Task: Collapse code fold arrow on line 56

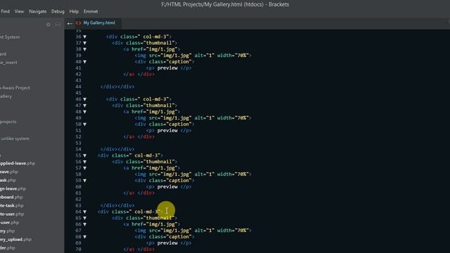Action: point(84,162)
